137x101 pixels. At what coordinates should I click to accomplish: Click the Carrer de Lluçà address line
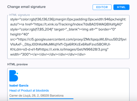click(36, 96)
